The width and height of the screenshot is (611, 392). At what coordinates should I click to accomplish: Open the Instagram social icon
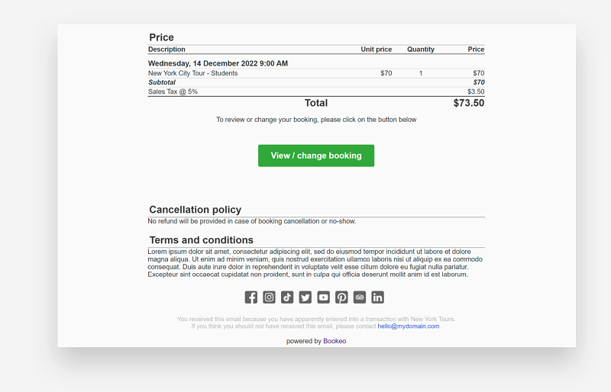point(269,297)
